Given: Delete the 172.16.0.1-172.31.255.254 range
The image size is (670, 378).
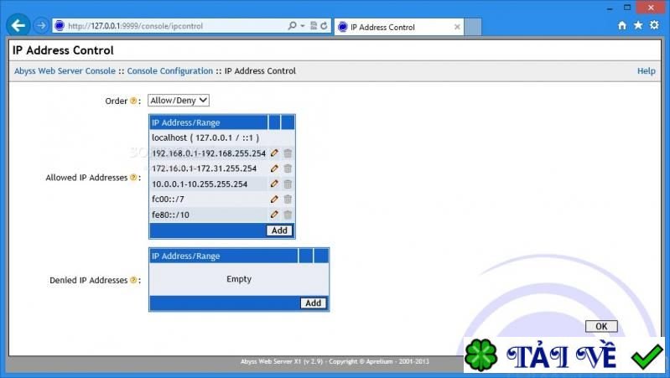Looking at the screenshot, I should click(x=288, y=168).
